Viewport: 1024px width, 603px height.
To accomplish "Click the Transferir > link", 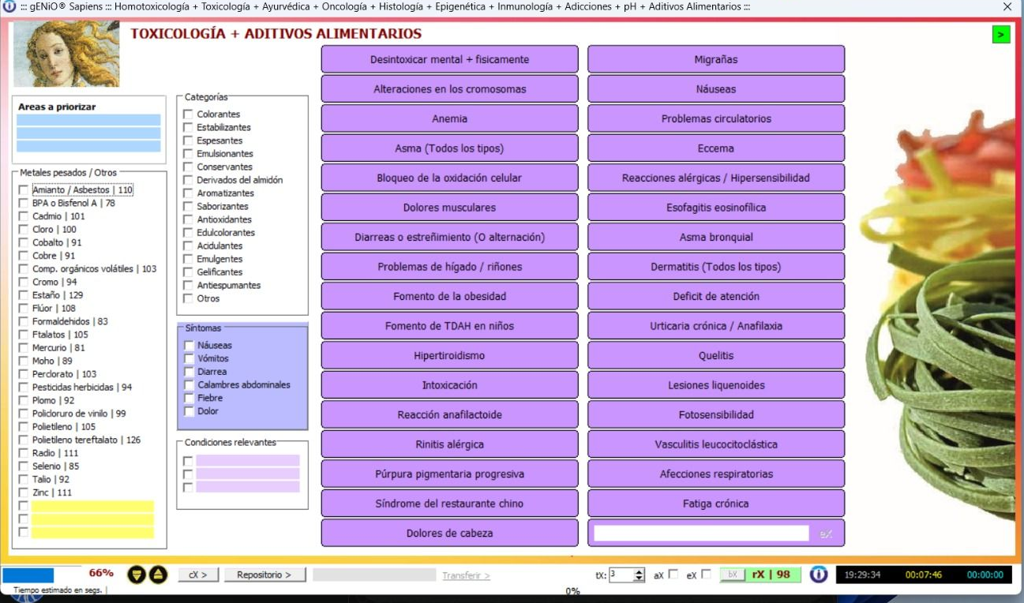I will pos(466,575).
